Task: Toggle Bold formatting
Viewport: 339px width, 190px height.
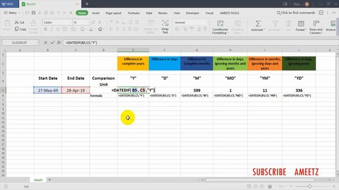Action: point(45,29)
